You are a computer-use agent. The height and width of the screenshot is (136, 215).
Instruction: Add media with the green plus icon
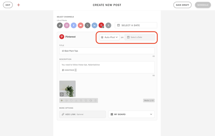(62, 100)
